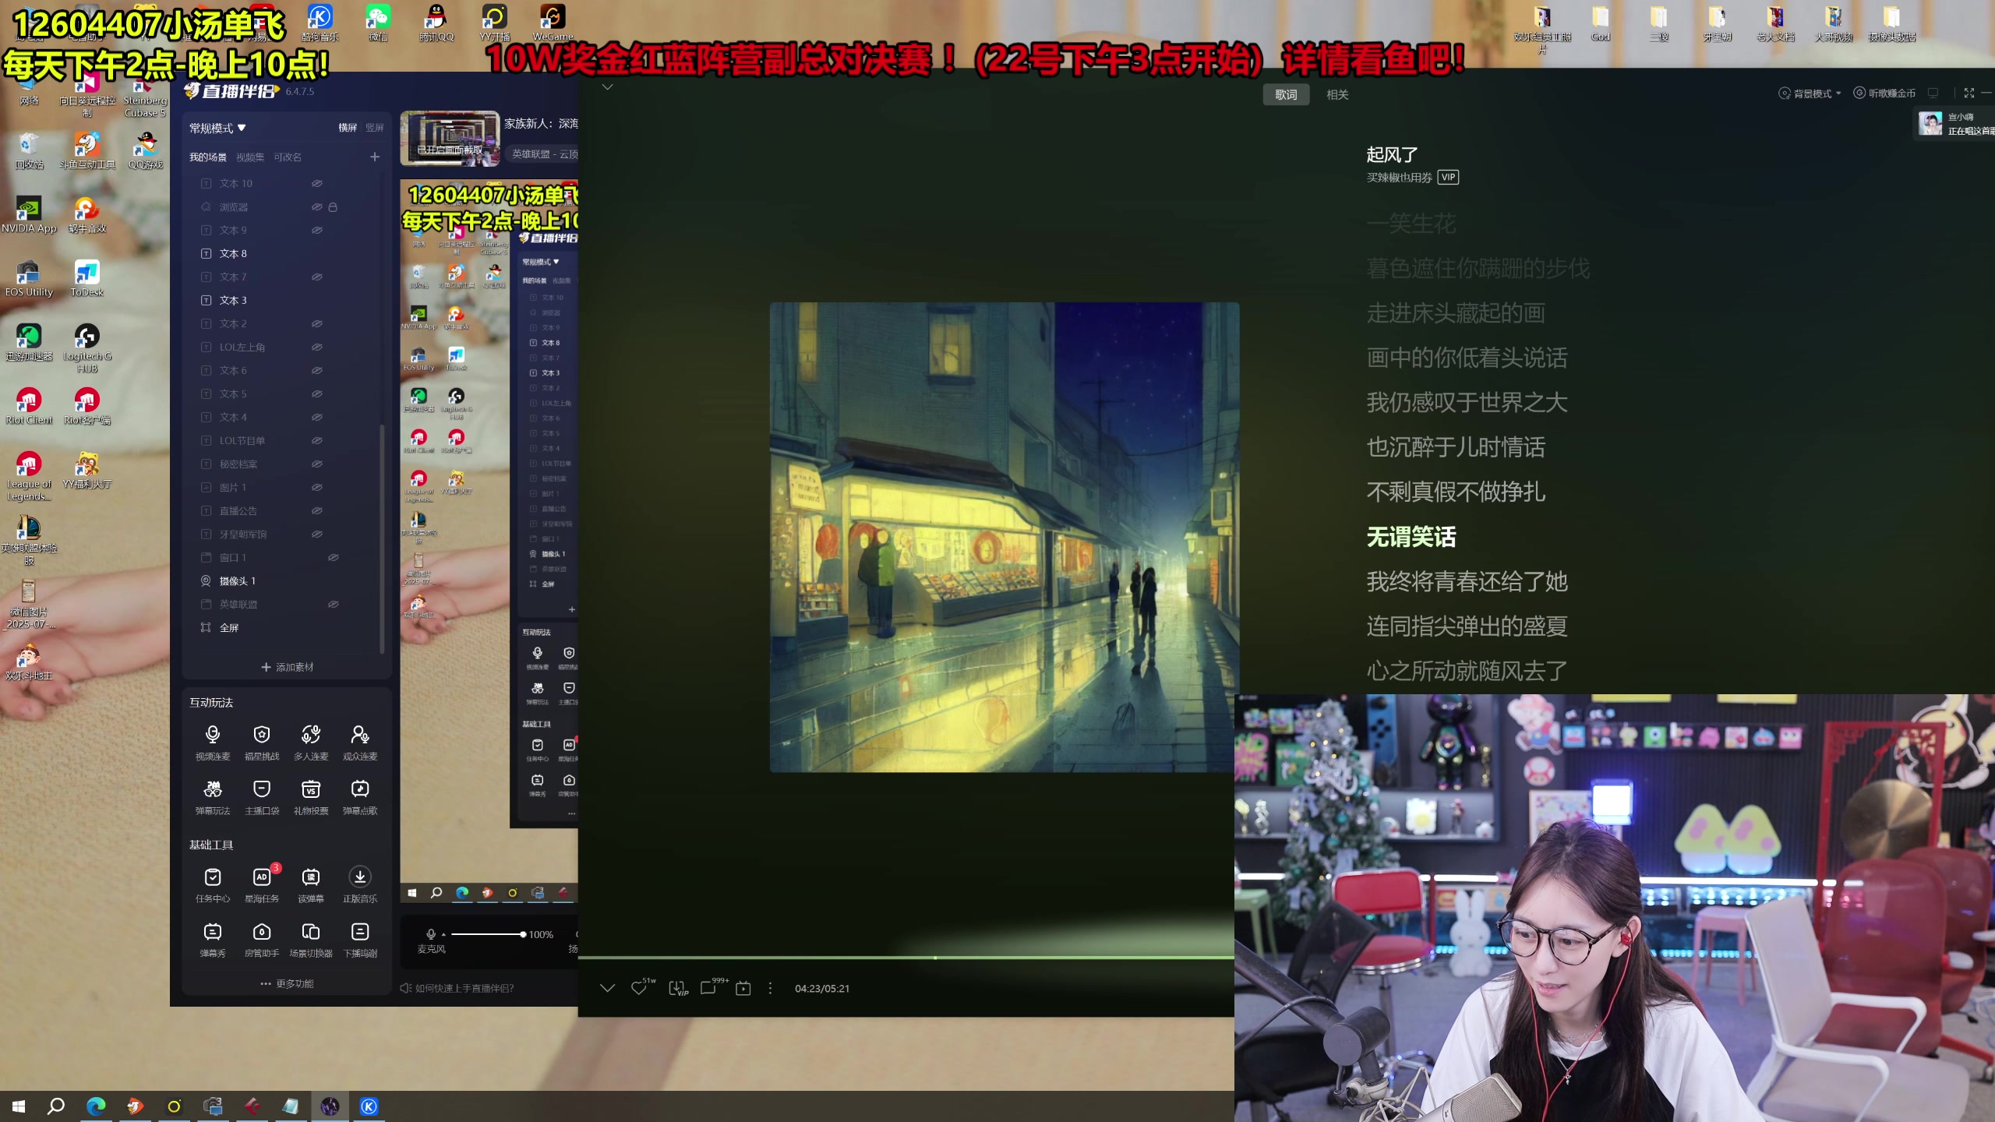Like the song with heart icon
The height and width of the screenshot is (1122, 1995).
pyautogui.click(x=640, y=987)
